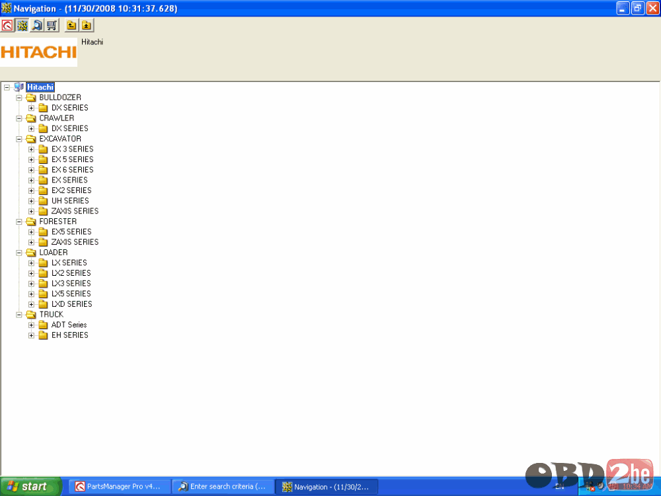The height and width of the screenshot is (496, 661).
Task: Click the LX SERIES folder icon
Action: 43,263
